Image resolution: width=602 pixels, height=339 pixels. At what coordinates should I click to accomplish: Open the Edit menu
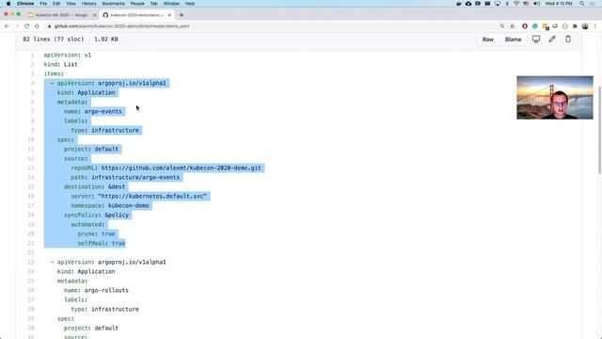[56, 4]
